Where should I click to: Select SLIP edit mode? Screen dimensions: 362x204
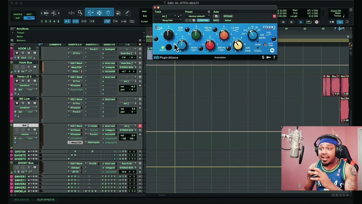coord(18,18)
